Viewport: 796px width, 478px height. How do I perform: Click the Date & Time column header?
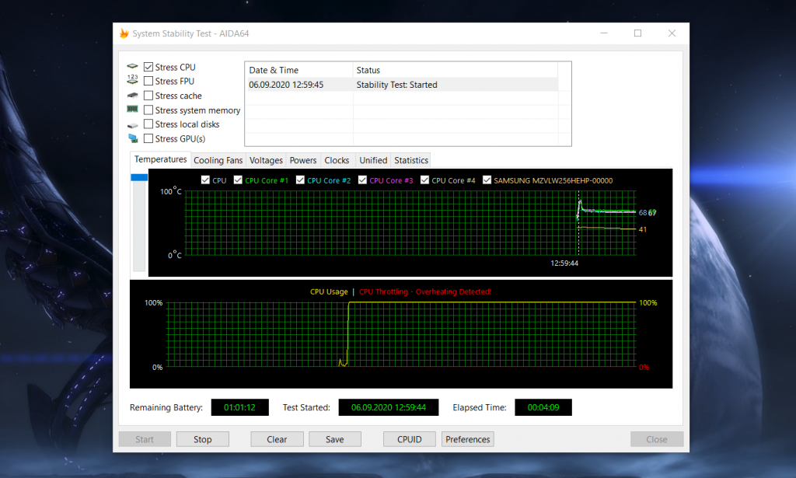coord(299,70)
